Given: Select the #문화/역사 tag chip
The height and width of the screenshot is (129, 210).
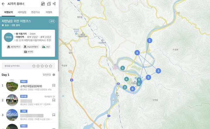Looking at the screenshot, I should click(x=14, y=47).
